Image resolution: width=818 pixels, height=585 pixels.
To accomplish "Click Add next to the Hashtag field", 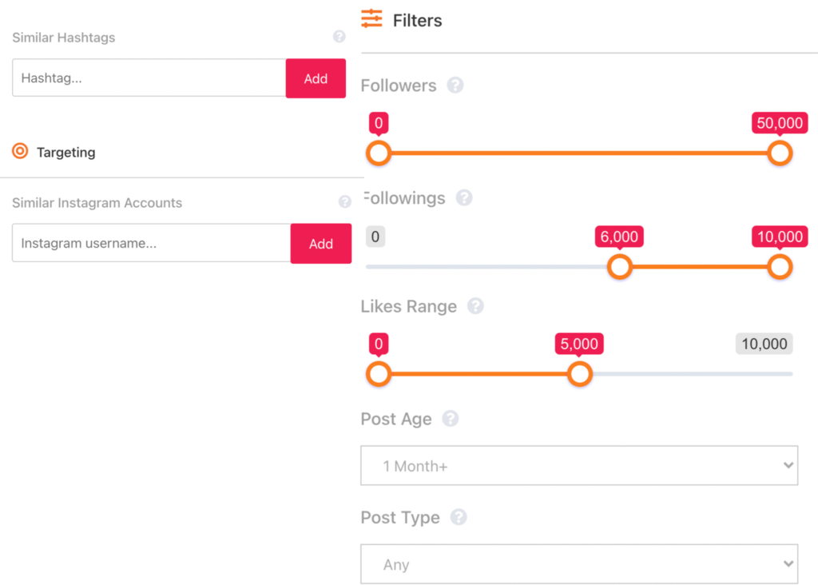I will click(x=316, y=78).
